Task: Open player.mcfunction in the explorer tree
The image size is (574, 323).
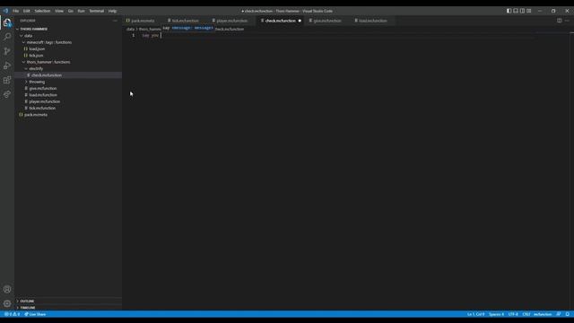Action: (x=44, y=101)
